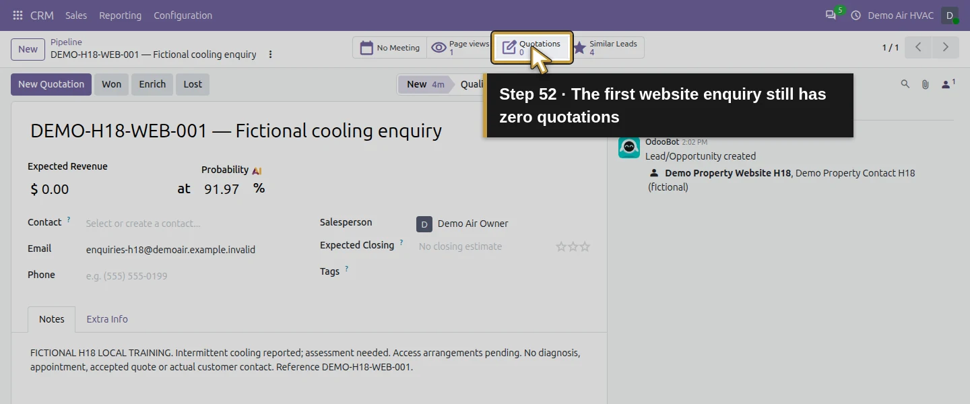Show Contact field help tooltip
This screenshot has width=970, height=404.
click(x=69, y=220)
